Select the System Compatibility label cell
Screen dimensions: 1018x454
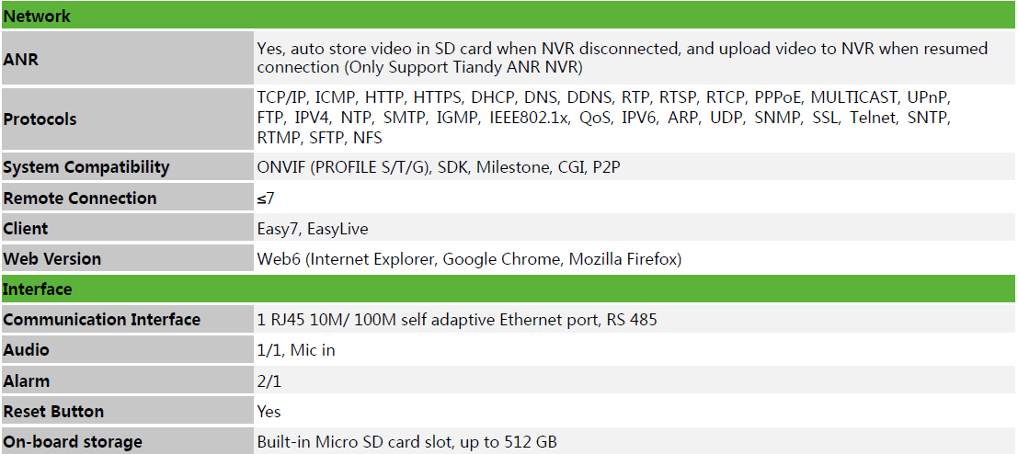[127, 167]
